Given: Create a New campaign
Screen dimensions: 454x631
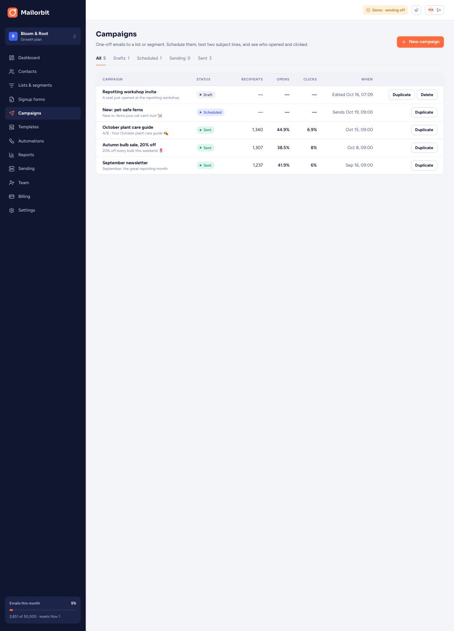Looking at the screenshot, I should [x=420, y=42].
